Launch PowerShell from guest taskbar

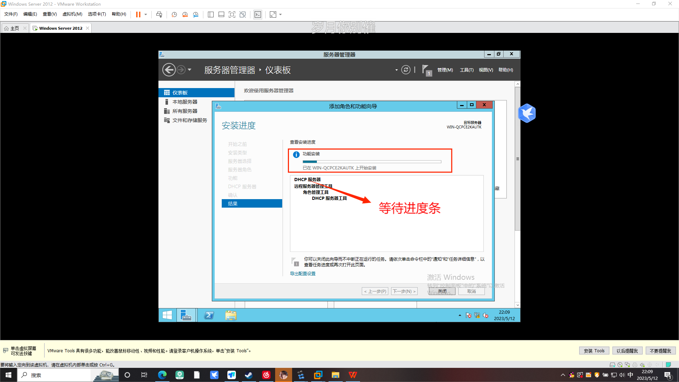209,315
